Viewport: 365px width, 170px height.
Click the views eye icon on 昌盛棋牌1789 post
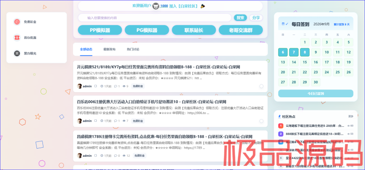tap(124, 155)
